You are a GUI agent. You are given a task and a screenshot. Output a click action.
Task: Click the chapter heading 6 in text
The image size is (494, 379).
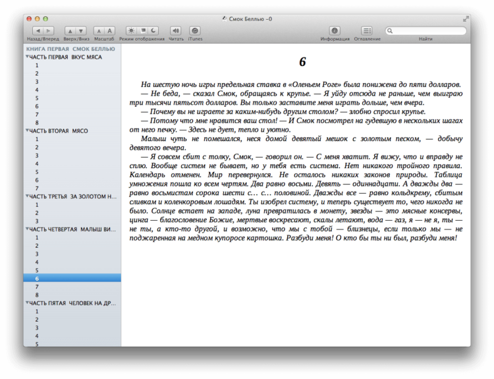(x=302, y=61)
